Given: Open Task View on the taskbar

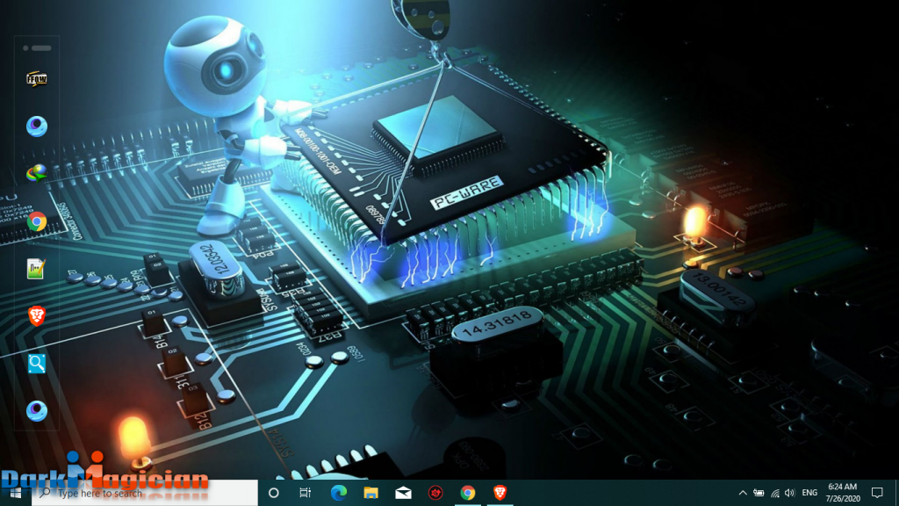Looking at the screenshot, I should 305,493.
